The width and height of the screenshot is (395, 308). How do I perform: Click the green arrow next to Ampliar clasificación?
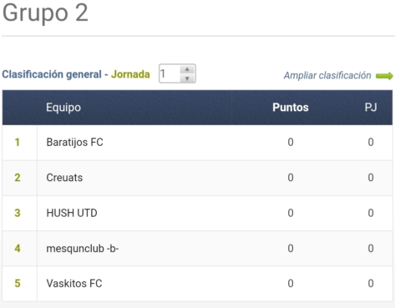[x=384, y=76]
